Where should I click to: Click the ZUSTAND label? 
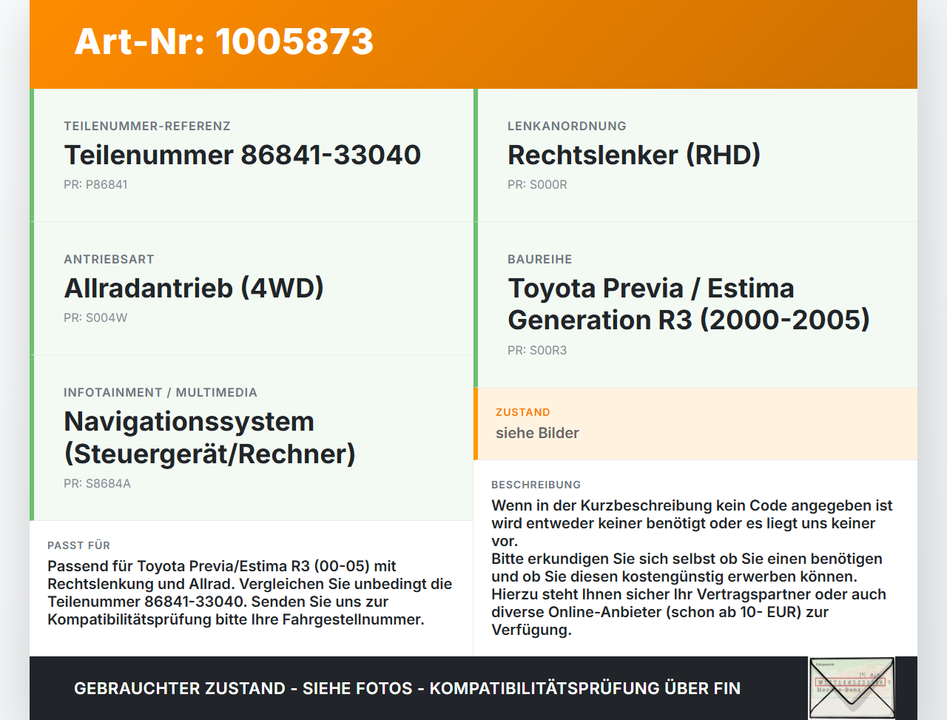(523, 412)
